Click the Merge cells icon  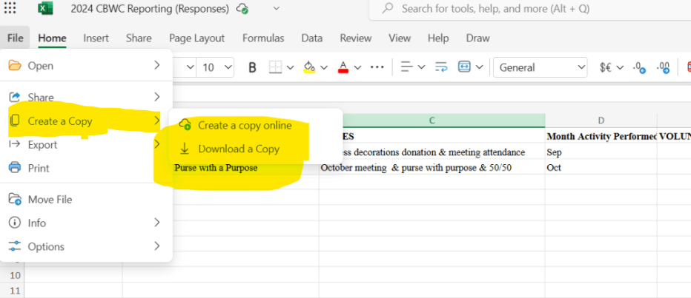click(465, 67)
